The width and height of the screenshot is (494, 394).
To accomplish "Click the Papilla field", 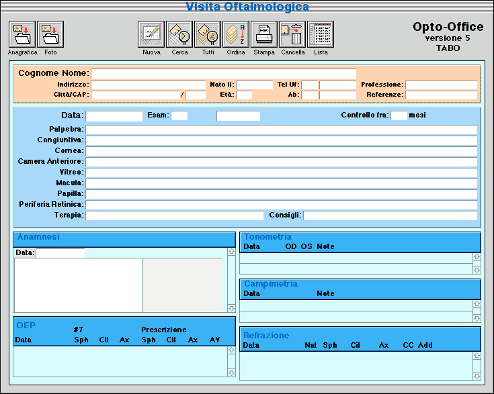I will pyautogui.click(x=282, y=194).
